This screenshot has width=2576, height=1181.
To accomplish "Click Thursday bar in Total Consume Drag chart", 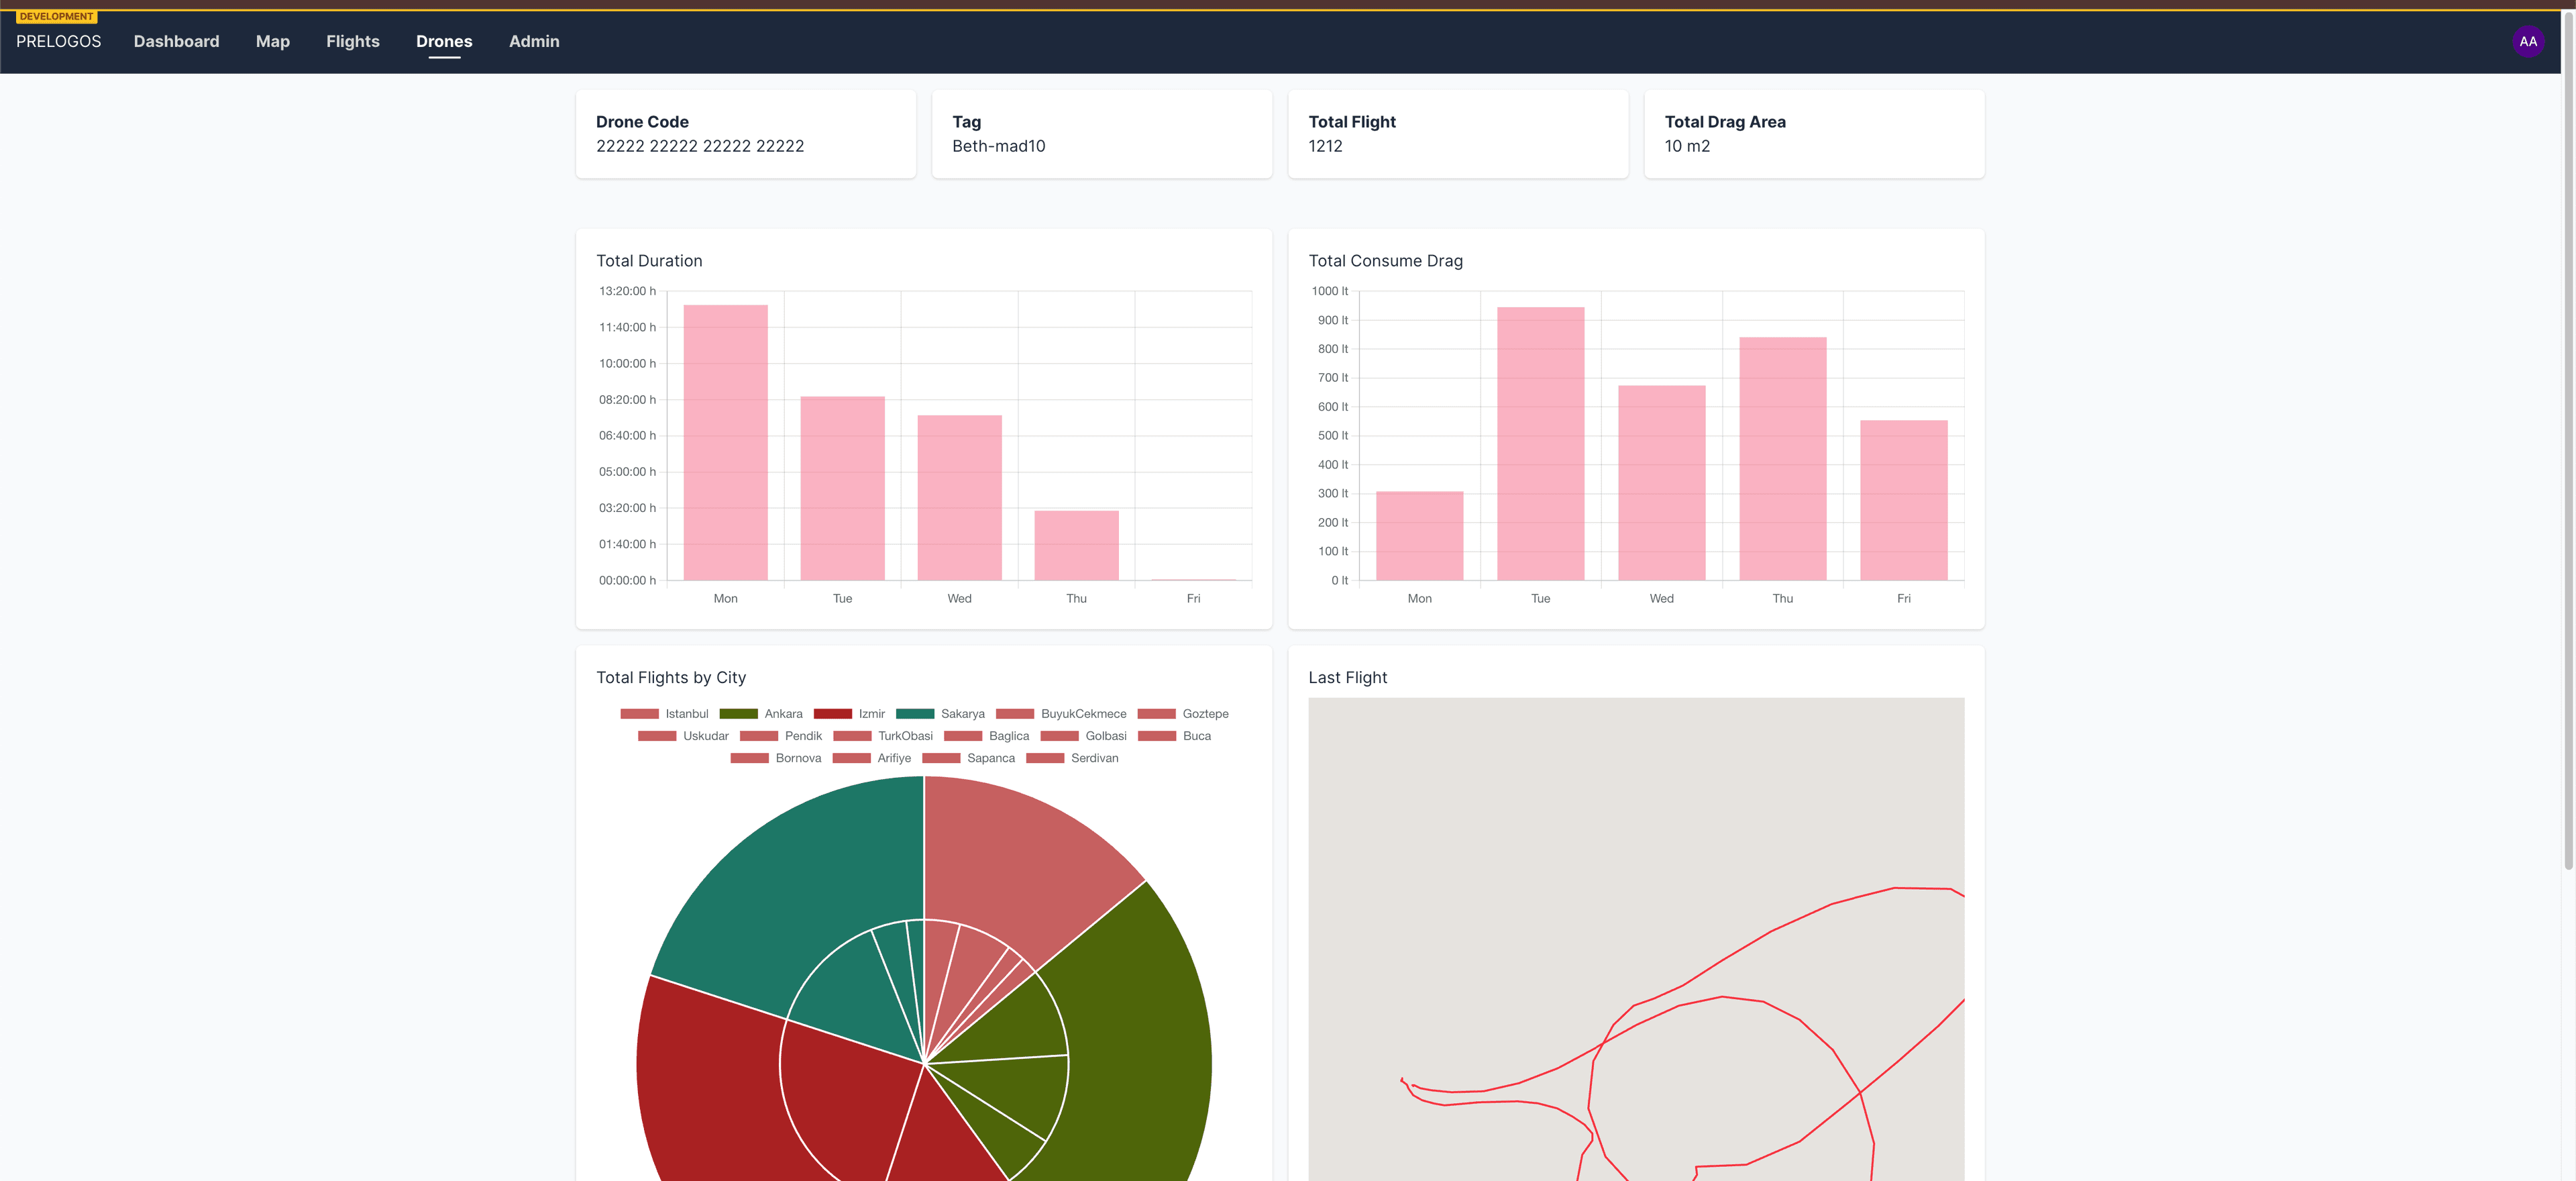I will [1782, 458].
